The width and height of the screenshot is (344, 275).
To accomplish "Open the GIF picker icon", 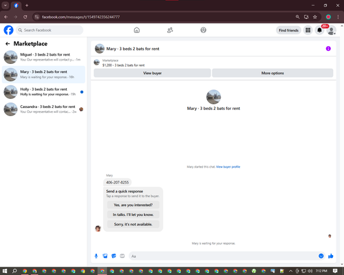I will click(122, 256).
